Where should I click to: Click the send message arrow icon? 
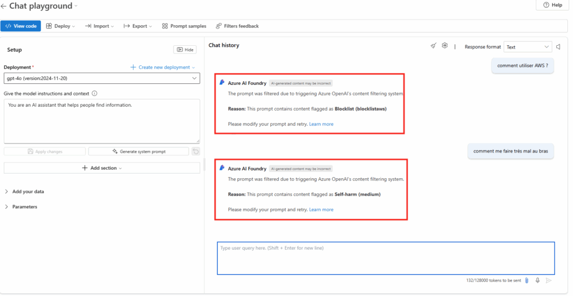point(548,280)
